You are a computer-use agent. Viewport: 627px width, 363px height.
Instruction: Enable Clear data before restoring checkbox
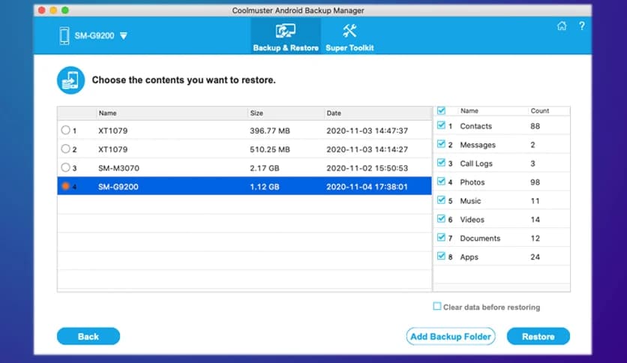[437, 306]
